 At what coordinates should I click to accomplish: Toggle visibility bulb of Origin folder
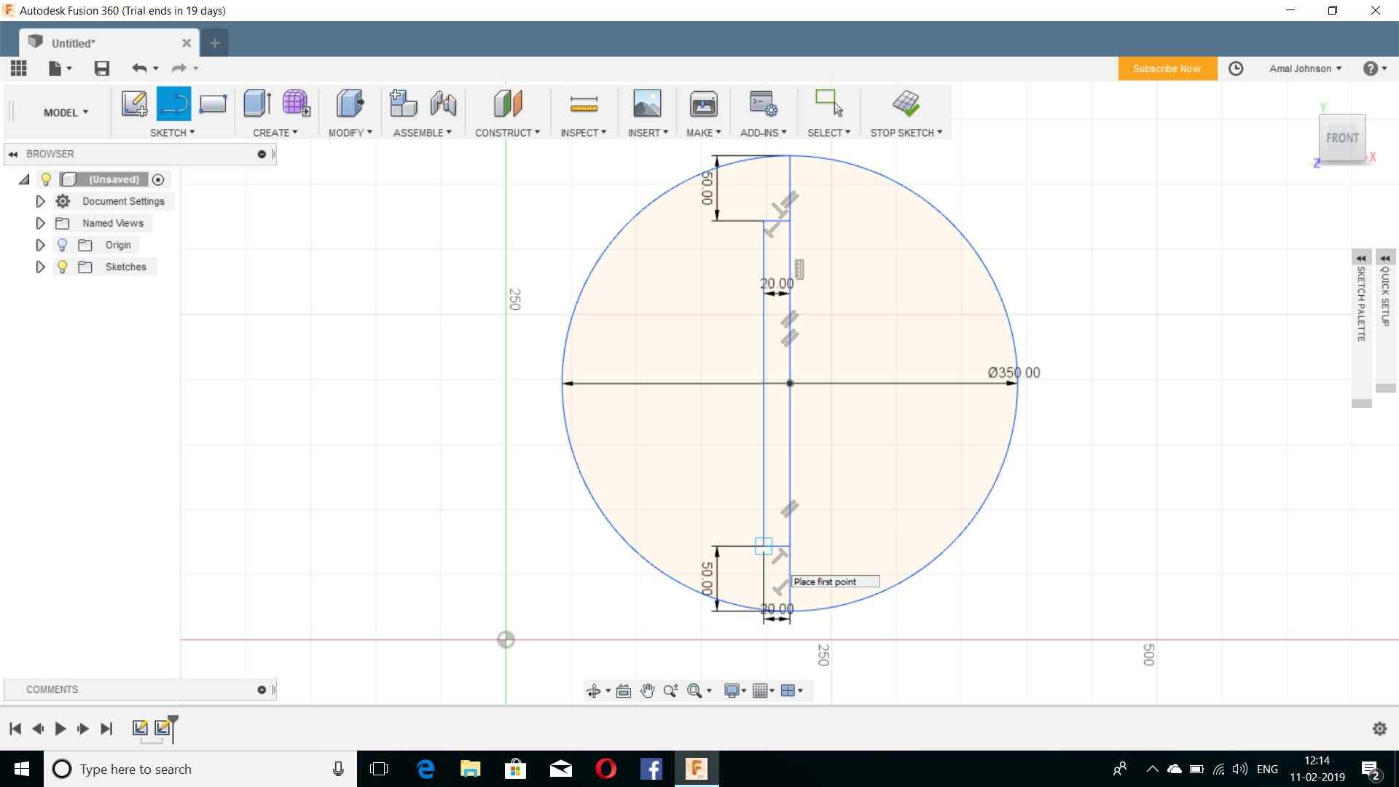[63, 245]
